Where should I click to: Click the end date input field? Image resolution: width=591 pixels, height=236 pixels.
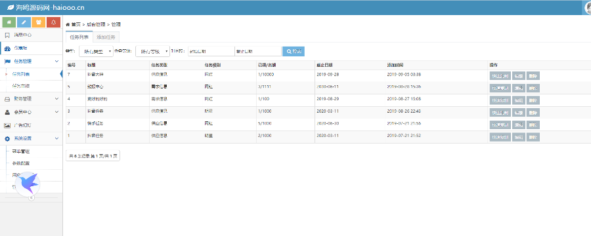[258, 51]
